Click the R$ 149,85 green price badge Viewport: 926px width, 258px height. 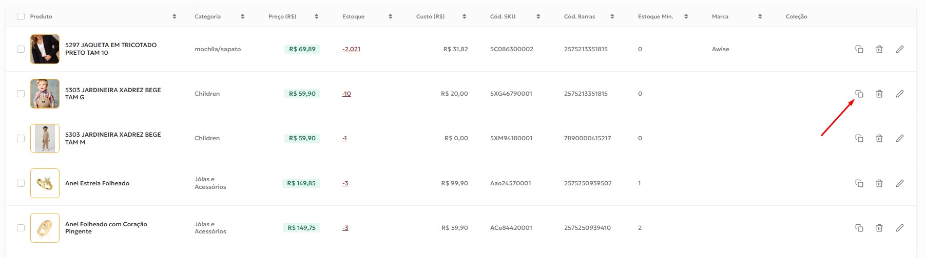click(301, 183)
